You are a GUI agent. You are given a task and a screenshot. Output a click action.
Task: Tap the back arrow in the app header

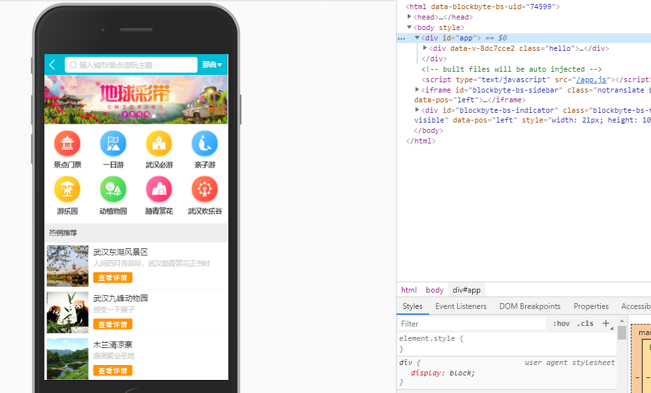pos(52,65)
